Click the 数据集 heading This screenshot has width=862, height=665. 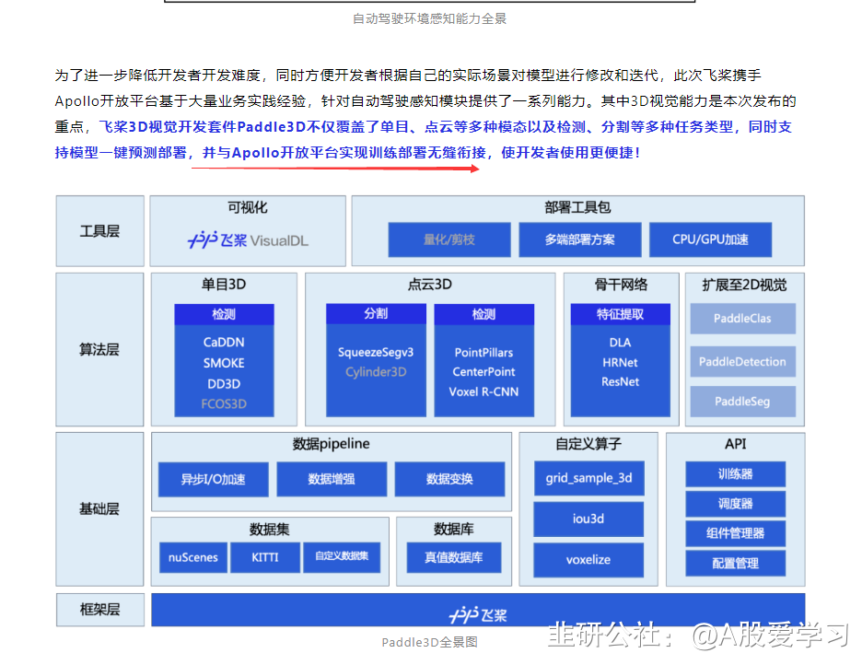click(x=269, y=530)
